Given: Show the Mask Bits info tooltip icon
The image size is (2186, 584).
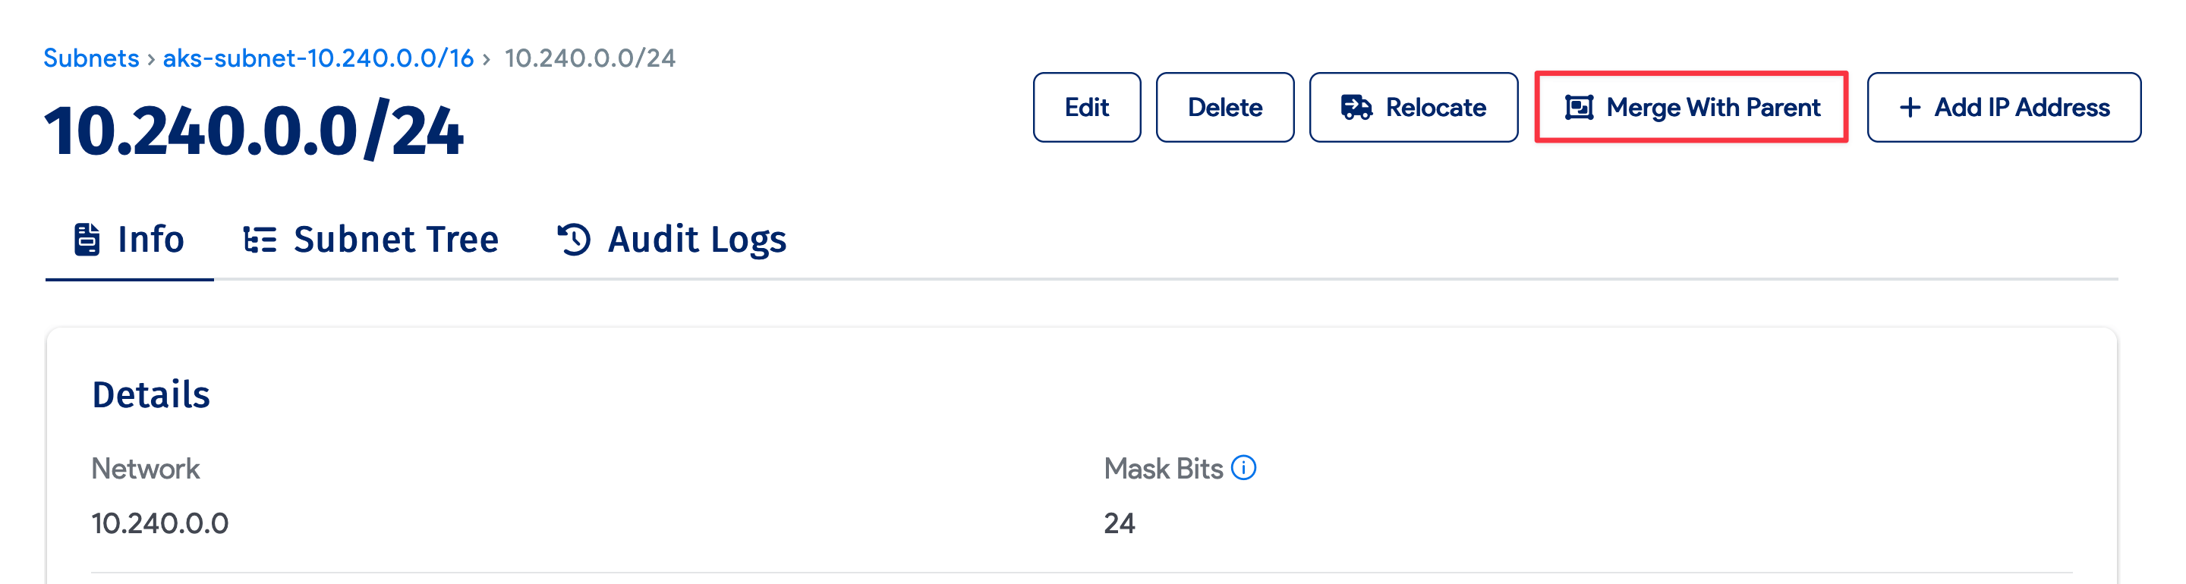Looking at the screenshot, I should (x=1243, y=468).
